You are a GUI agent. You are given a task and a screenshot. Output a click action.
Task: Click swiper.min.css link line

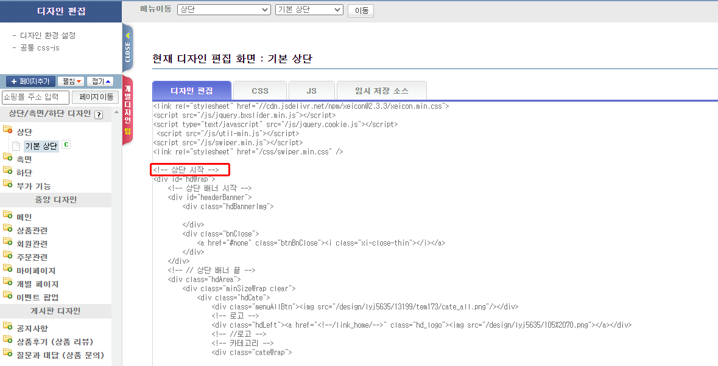[x=248, y=151]
